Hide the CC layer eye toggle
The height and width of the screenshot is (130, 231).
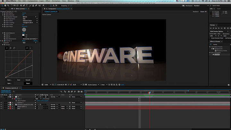[1, 97]
